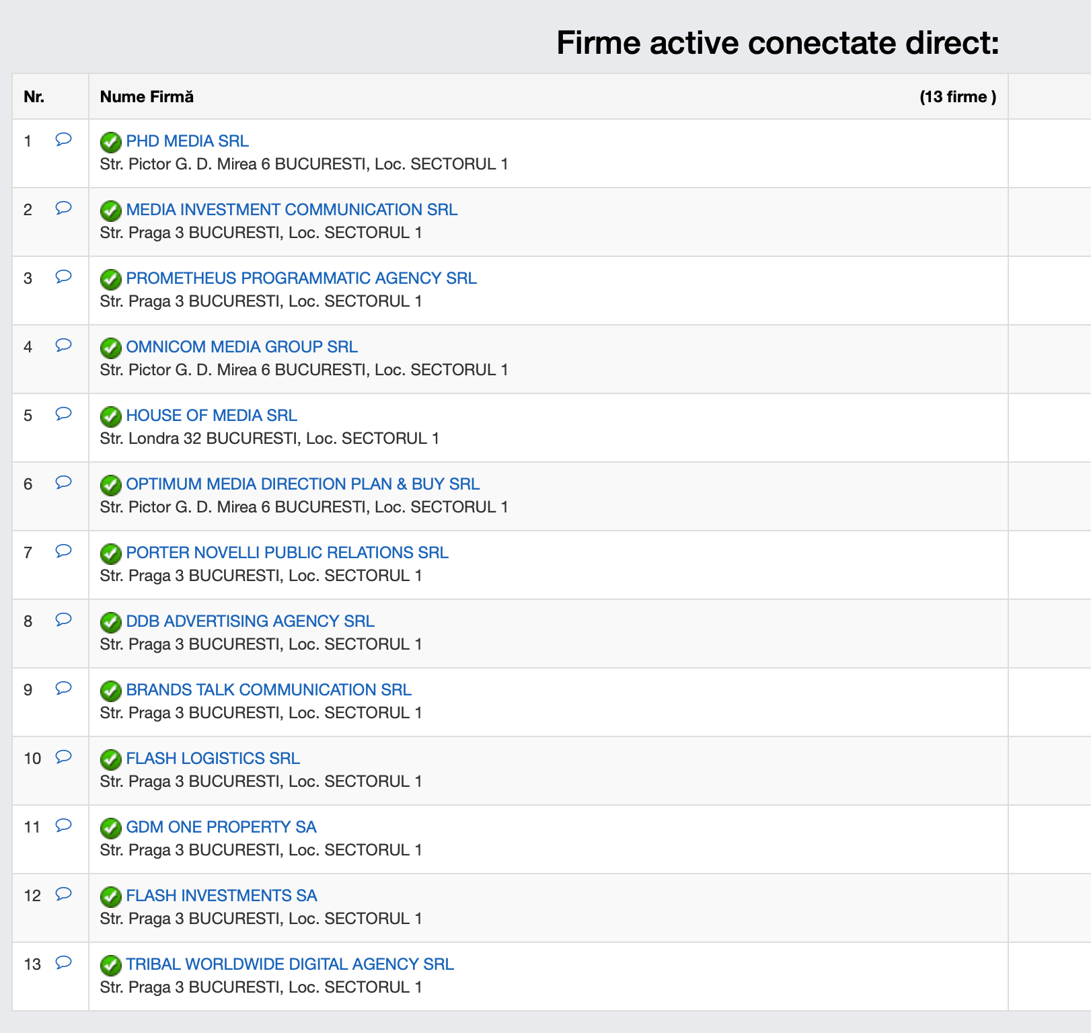Open GDM ONE PROPERTY SA link
The width and height of the screenshot is (1091, 1033).
pyautogui.click(x=221, y=827)
